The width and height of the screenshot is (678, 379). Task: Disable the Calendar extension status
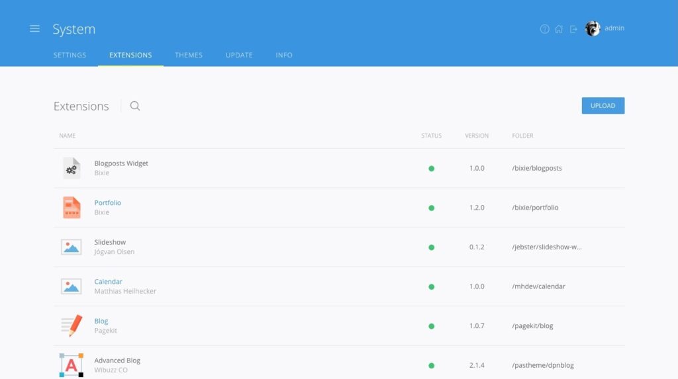431,287
